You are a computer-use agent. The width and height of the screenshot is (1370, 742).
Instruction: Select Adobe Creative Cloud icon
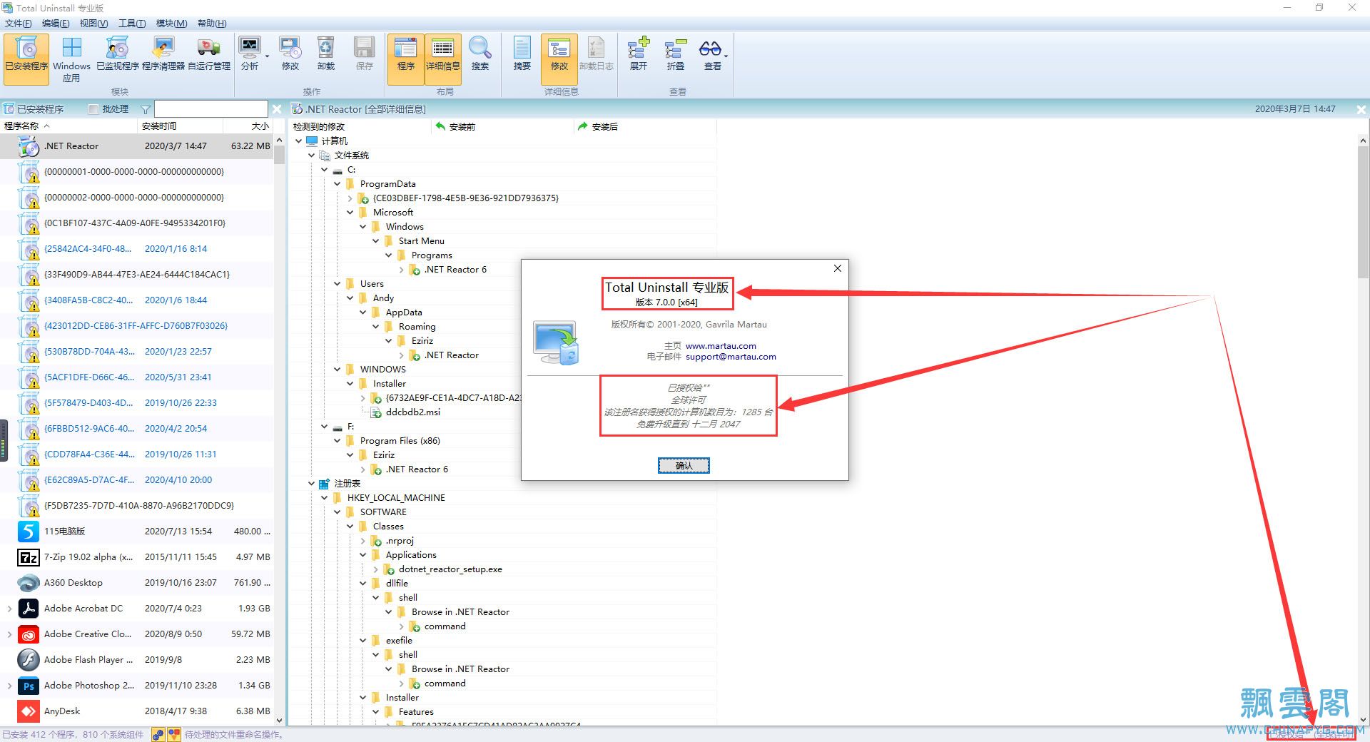point(29,634)
